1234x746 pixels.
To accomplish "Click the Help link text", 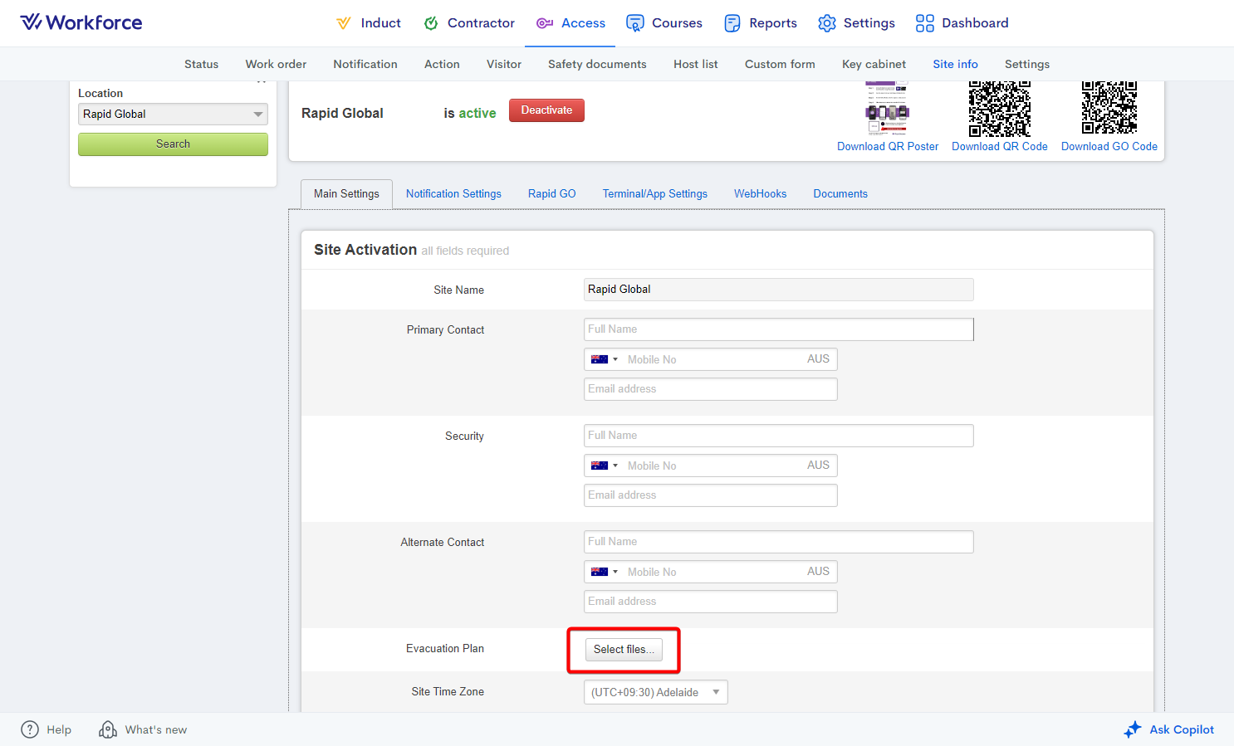I will click(59, 729).
